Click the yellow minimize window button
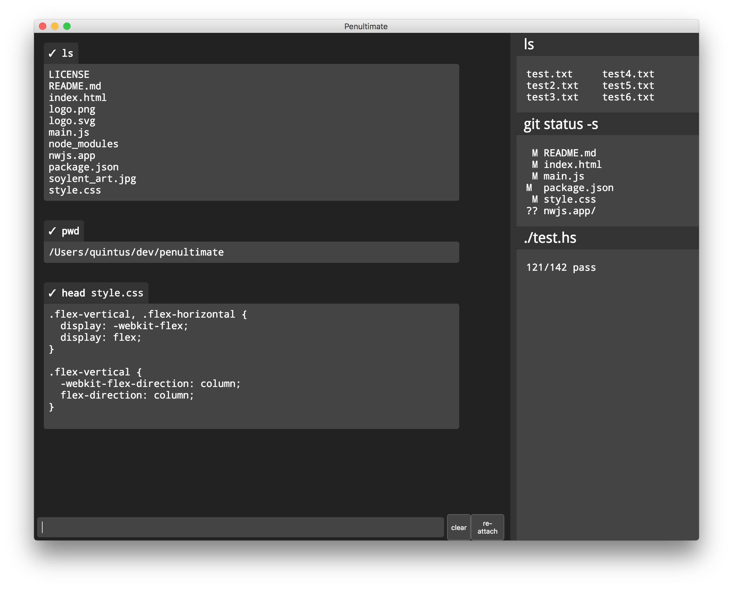Viewport: 733px width, 589px height. [x=55, y=26]
